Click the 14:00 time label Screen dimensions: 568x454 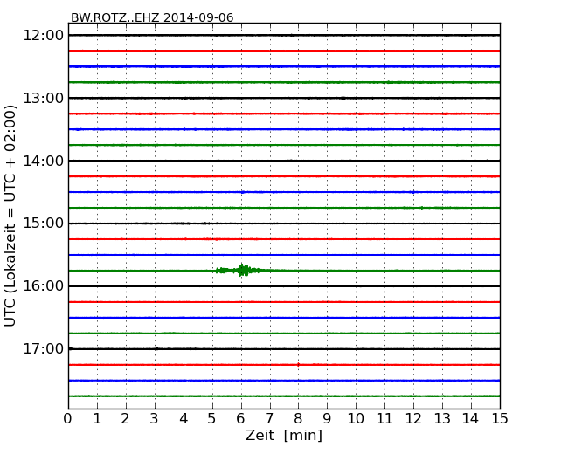[44, 161]
